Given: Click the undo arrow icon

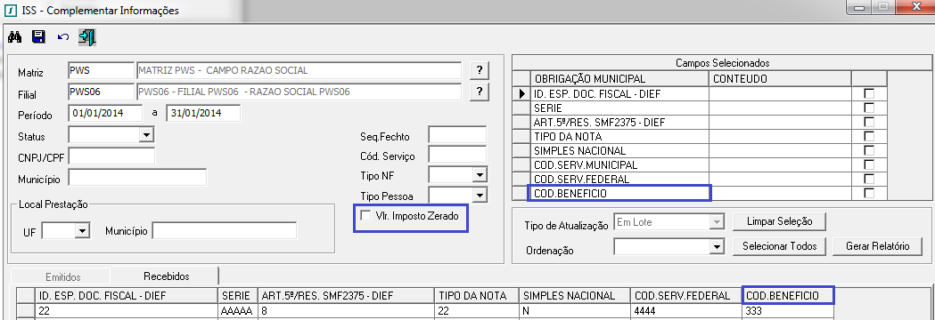Looking at the screenshot, I should pos(63,37).
